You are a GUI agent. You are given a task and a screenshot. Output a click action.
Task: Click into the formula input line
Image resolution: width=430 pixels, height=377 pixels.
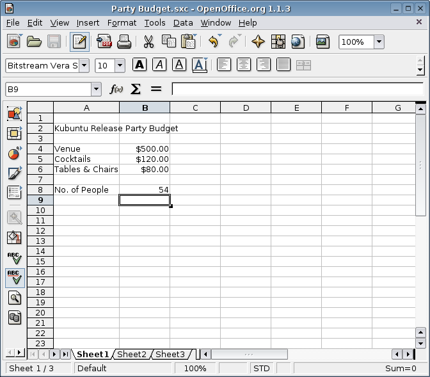tap(298, 89)
